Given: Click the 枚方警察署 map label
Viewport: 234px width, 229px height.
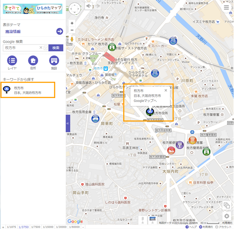Looking at the screenshot, I should tap(211, 115).
